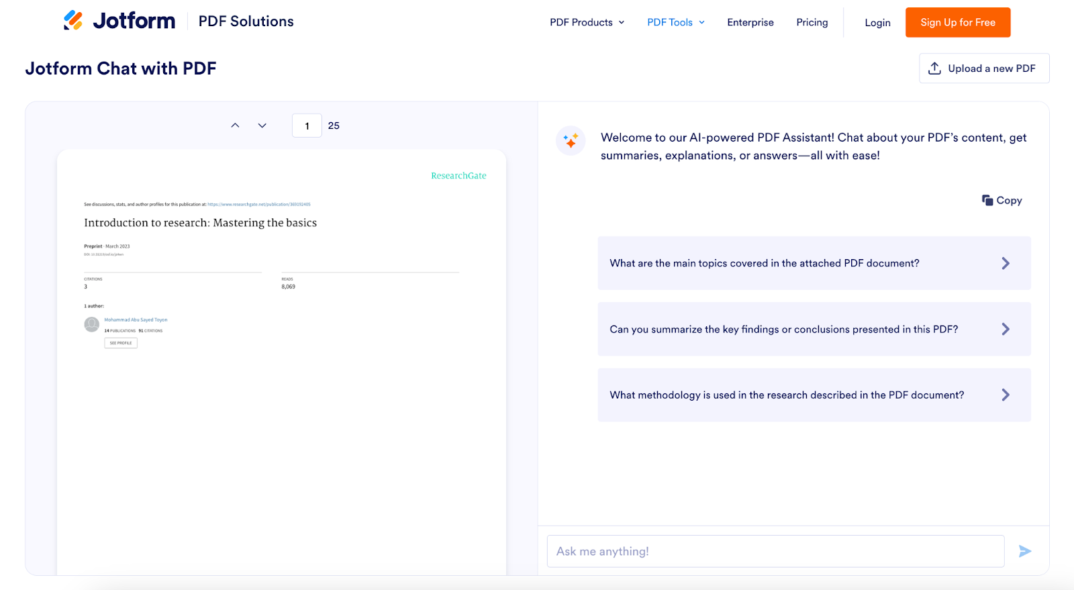Click the page number input box
The image size is (1074, 590).
pos(307,126)
